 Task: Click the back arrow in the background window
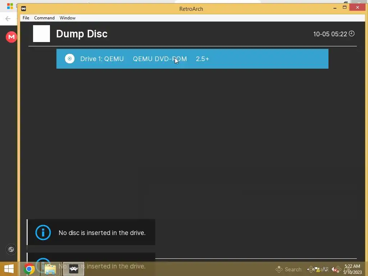[x=8, y=19]
